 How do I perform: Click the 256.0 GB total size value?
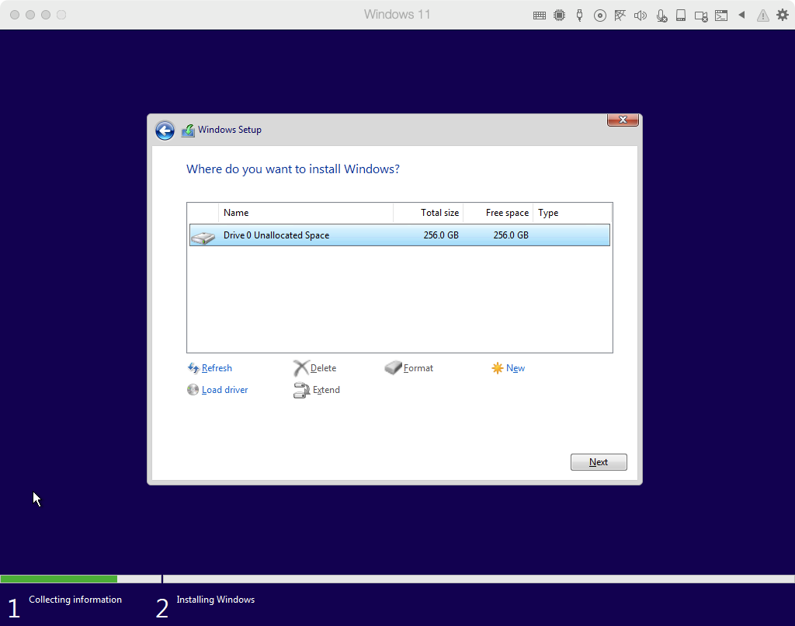[441, 235]
